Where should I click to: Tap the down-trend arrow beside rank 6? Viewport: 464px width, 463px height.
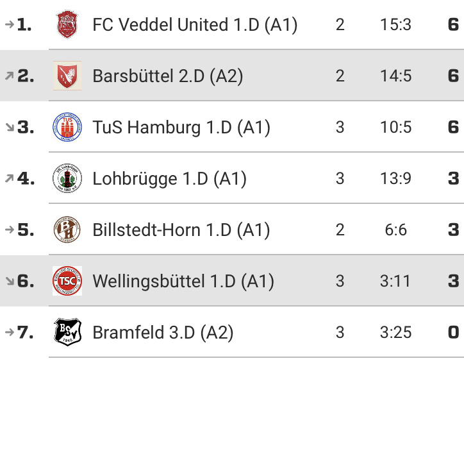tap(10, 281)
